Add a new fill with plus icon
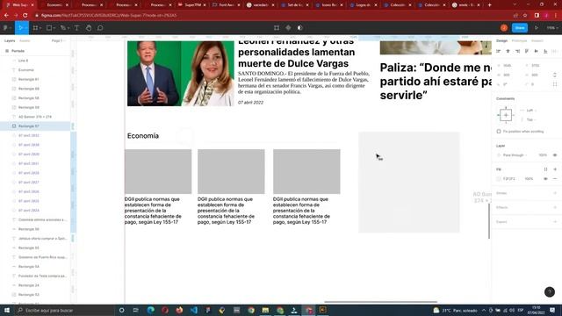562x316 pixels. [555, 169]
